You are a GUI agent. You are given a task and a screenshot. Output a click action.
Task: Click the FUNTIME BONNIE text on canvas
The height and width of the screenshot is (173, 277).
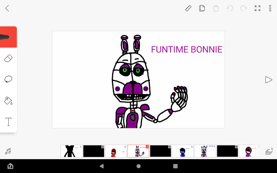[x=187, y=49]
